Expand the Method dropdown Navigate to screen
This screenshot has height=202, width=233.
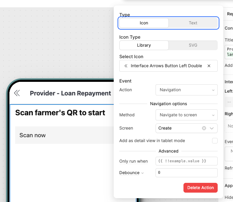coord(186,115)
